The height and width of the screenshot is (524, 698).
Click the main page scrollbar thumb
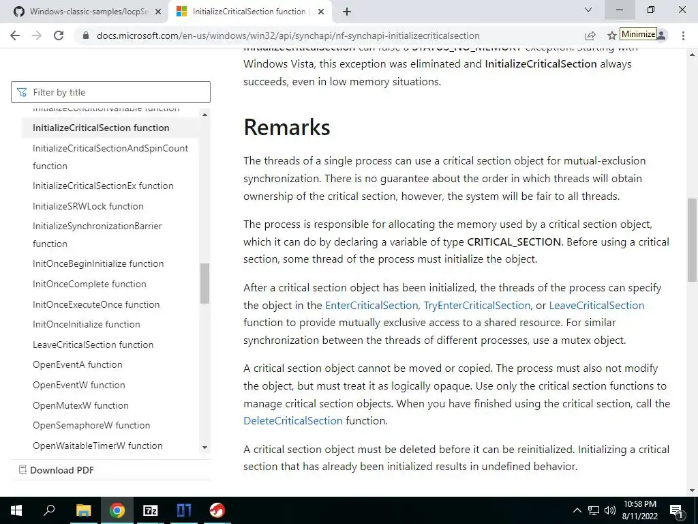click(x=692, y=239)
